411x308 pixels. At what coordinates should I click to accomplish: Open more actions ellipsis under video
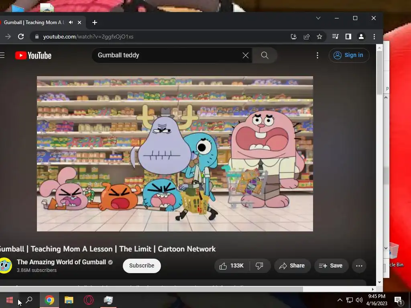tap(359, 266)
